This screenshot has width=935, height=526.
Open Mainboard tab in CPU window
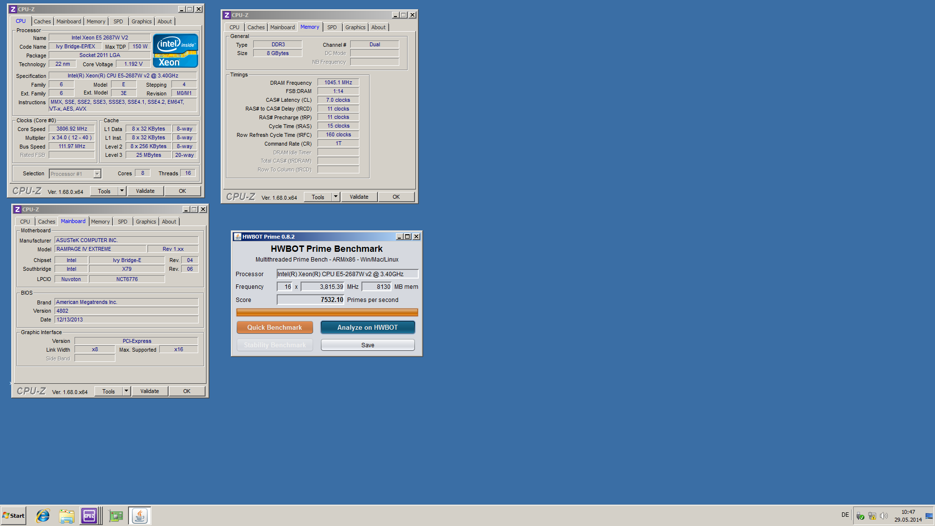tap(69, 21)
